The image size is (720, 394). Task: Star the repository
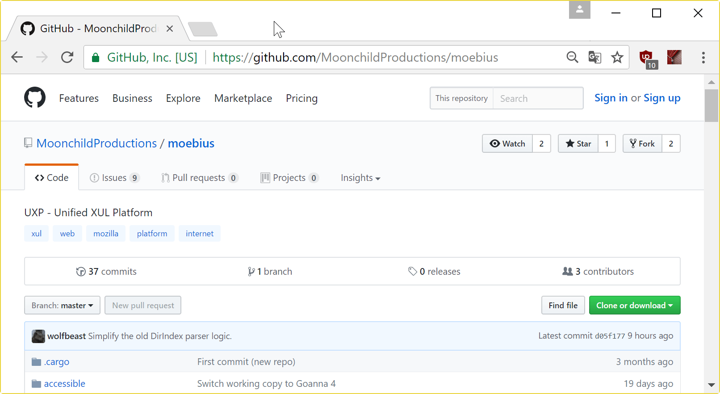[x=578, y=143]
